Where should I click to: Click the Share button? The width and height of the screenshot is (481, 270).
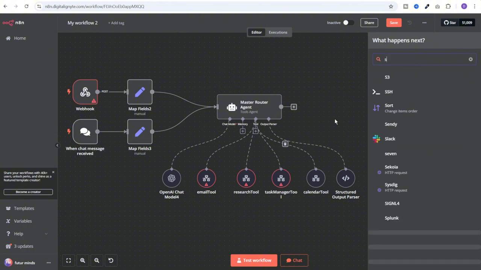(369, 22)
